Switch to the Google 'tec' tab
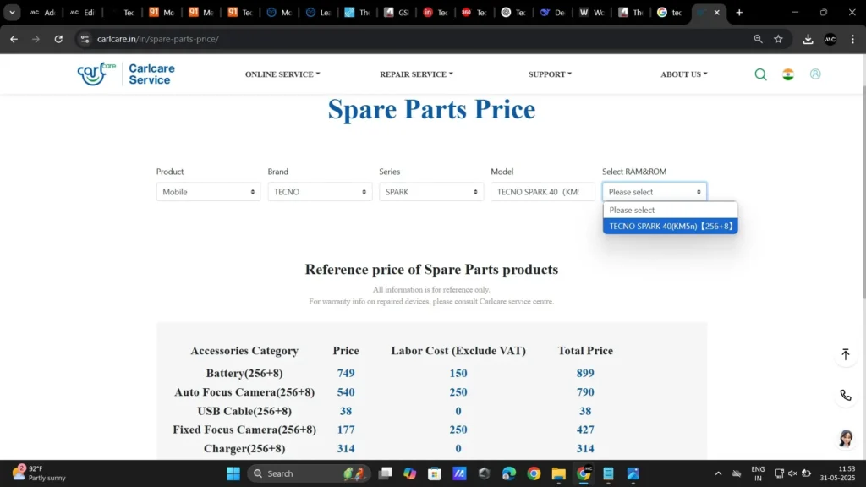This screenshot has height=487, width=866. [x=670, y=12]
